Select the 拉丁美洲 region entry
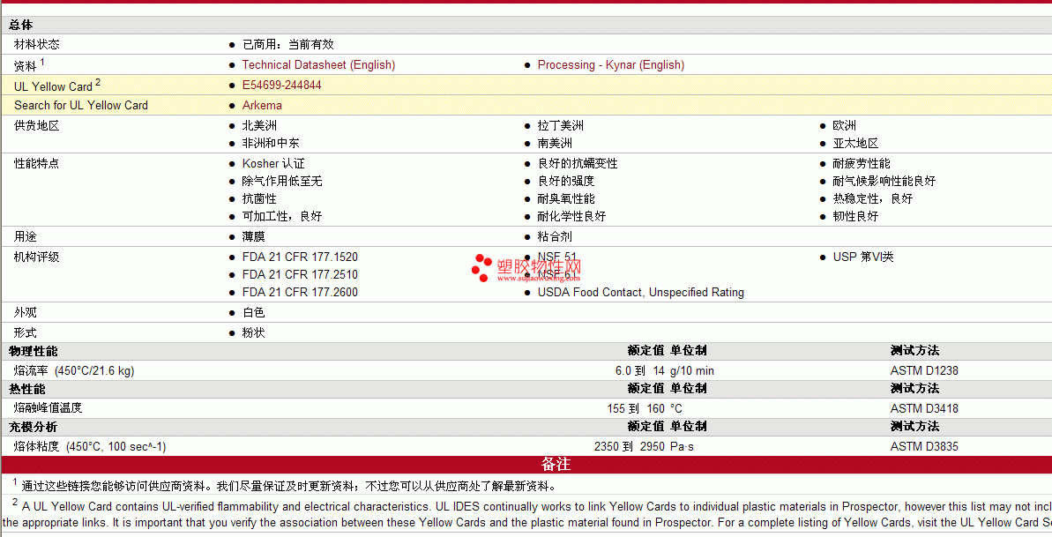 (561, 125)
